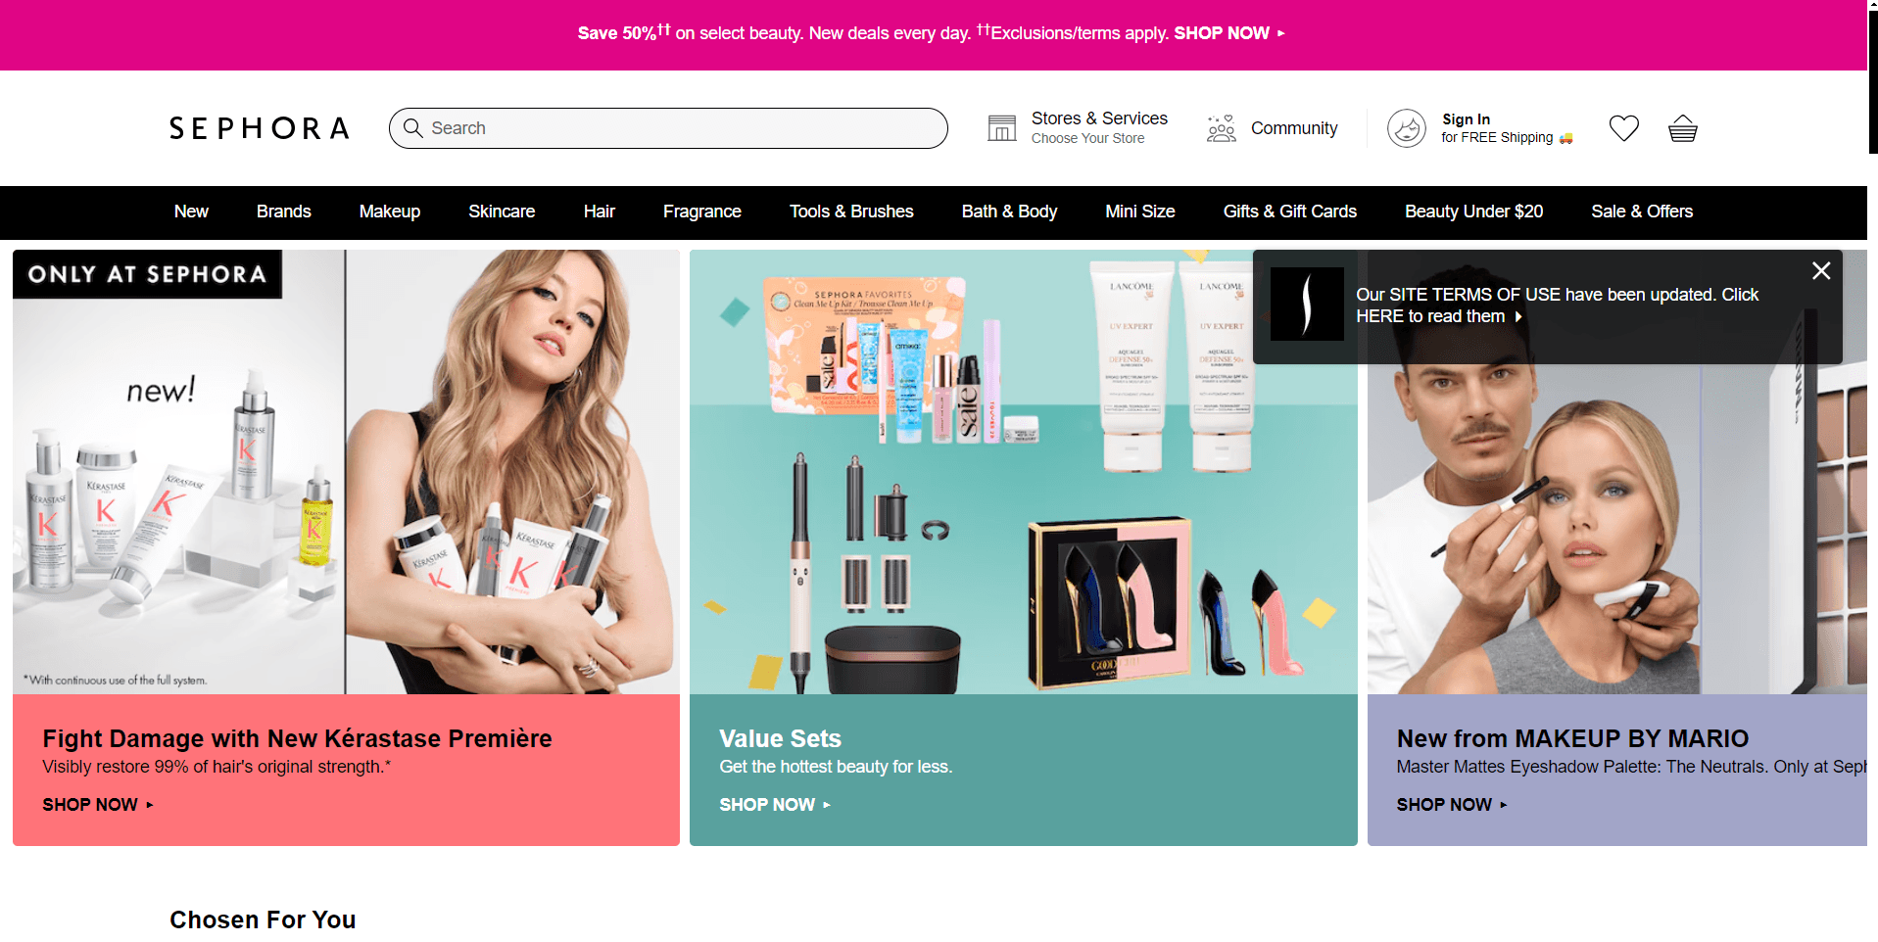Click the Sign In avatar icon
This screenshot has width=1878, height=942.
pos(1407,128)
